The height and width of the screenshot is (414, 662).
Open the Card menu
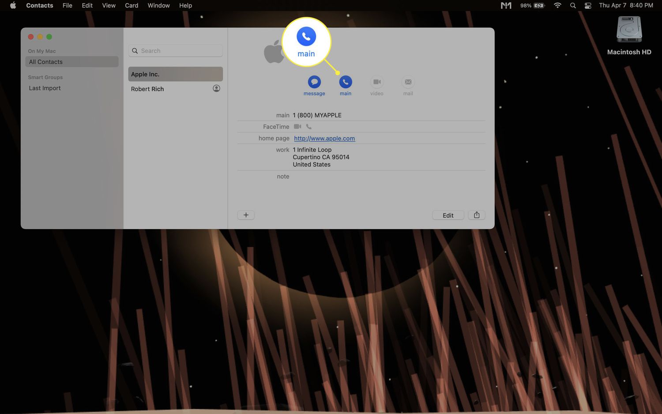132,5
